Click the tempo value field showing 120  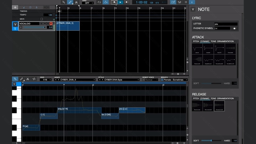[x=48, y=15]
